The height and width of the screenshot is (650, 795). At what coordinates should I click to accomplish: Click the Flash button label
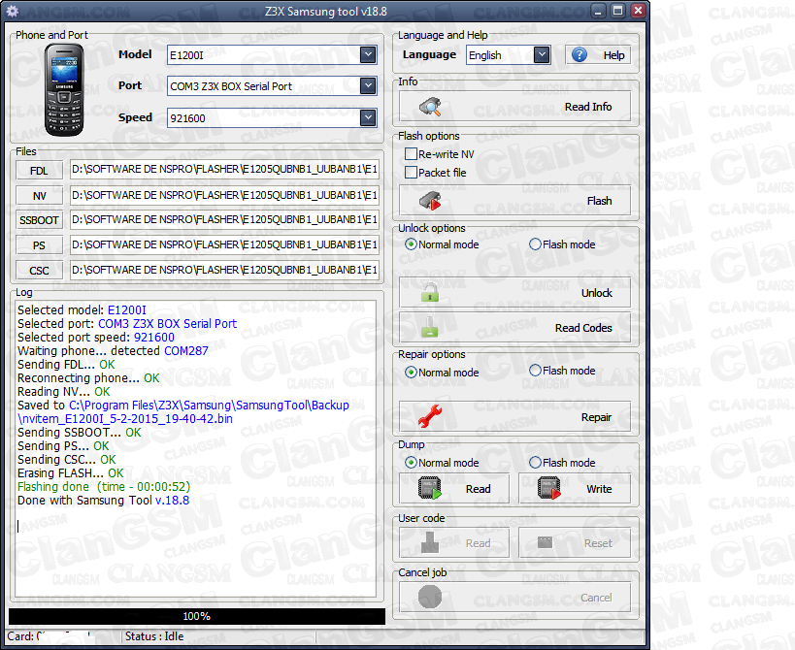tap(599, 201)
